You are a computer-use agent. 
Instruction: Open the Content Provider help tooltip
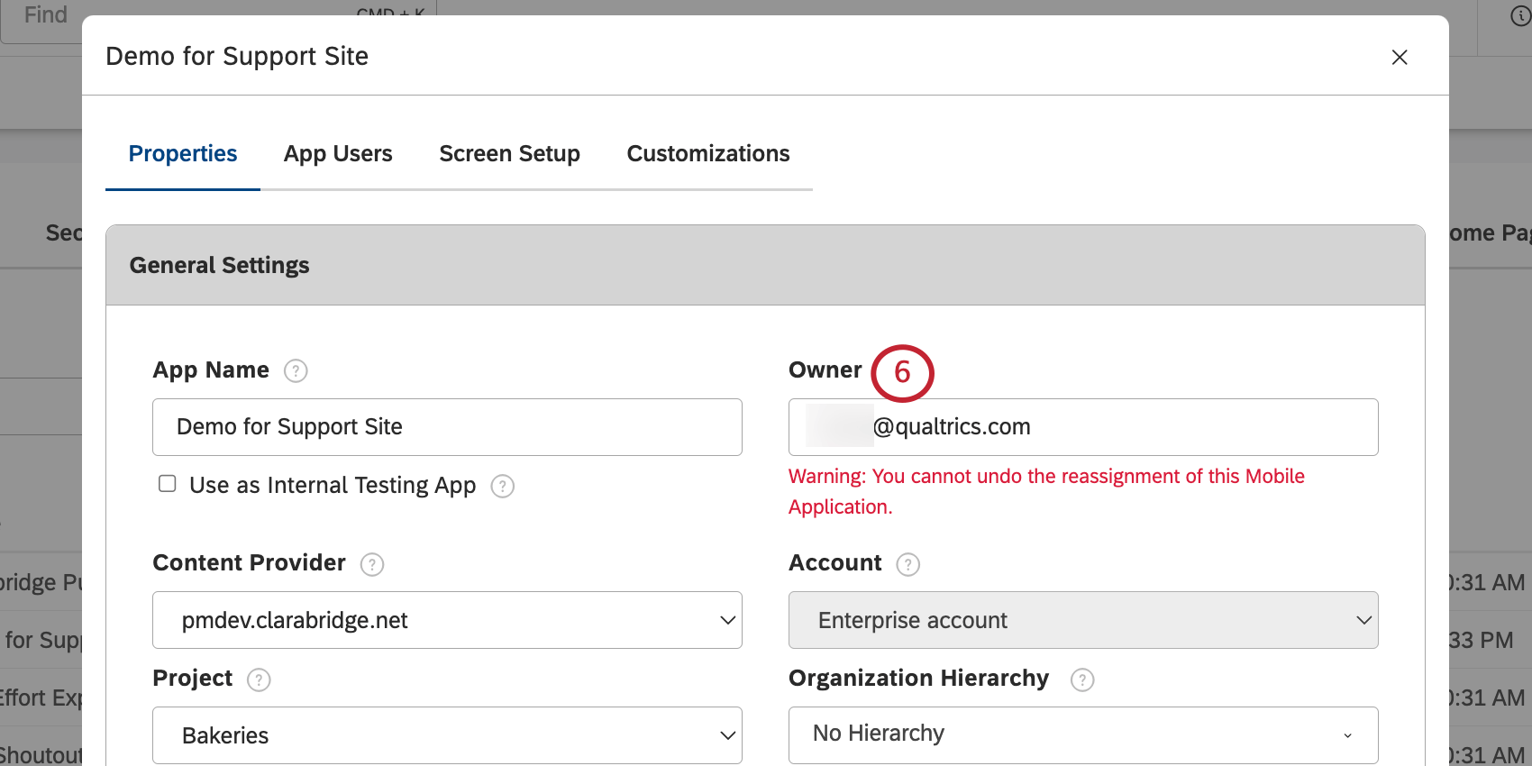tap(372, 564)
